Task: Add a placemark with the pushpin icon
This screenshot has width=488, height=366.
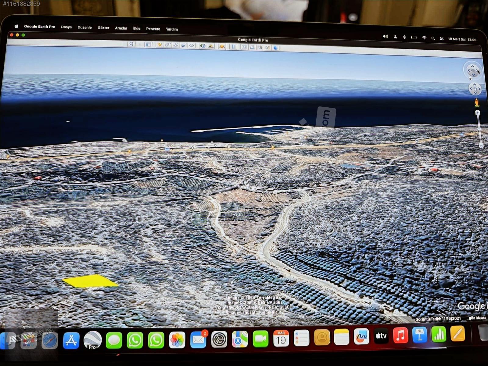Action: (159, 45)
